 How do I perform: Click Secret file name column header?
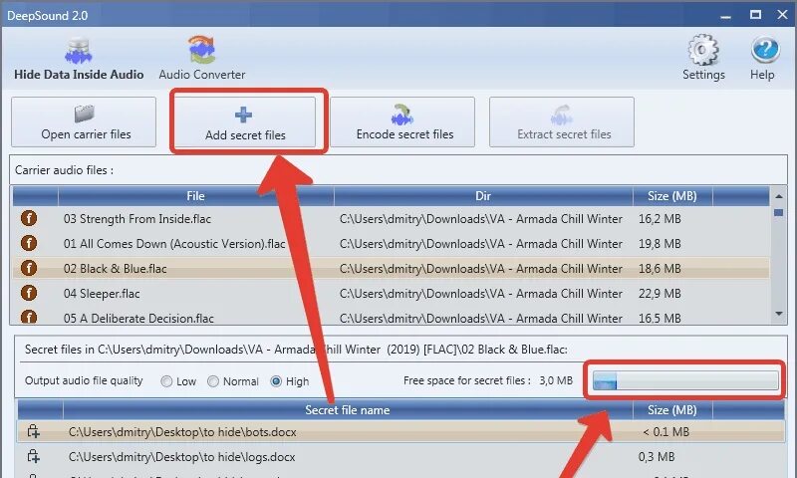(x=348, y=410)
